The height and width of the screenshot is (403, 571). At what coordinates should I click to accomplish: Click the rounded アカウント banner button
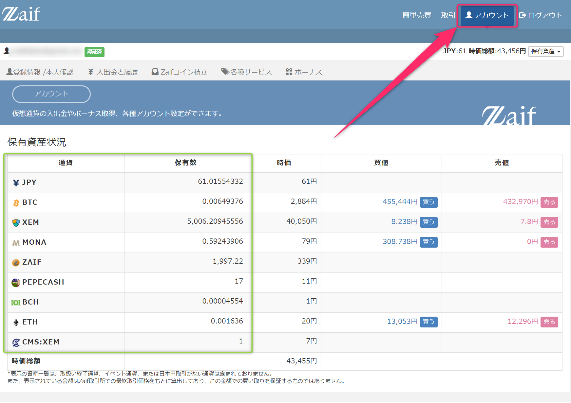click(51, 94)
